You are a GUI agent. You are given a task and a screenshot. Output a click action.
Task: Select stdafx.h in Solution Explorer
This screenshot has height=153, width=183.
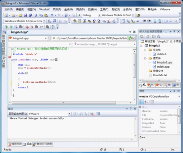(x=162, y=54)
